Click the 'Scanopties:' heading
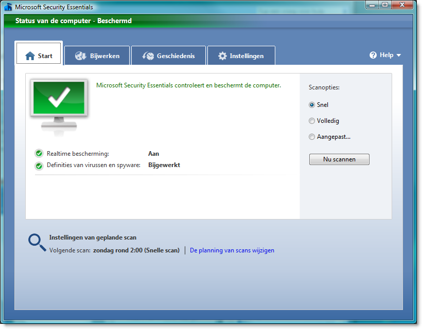The image size is (422, 329). pyautogui.click(x=324, y=87)
